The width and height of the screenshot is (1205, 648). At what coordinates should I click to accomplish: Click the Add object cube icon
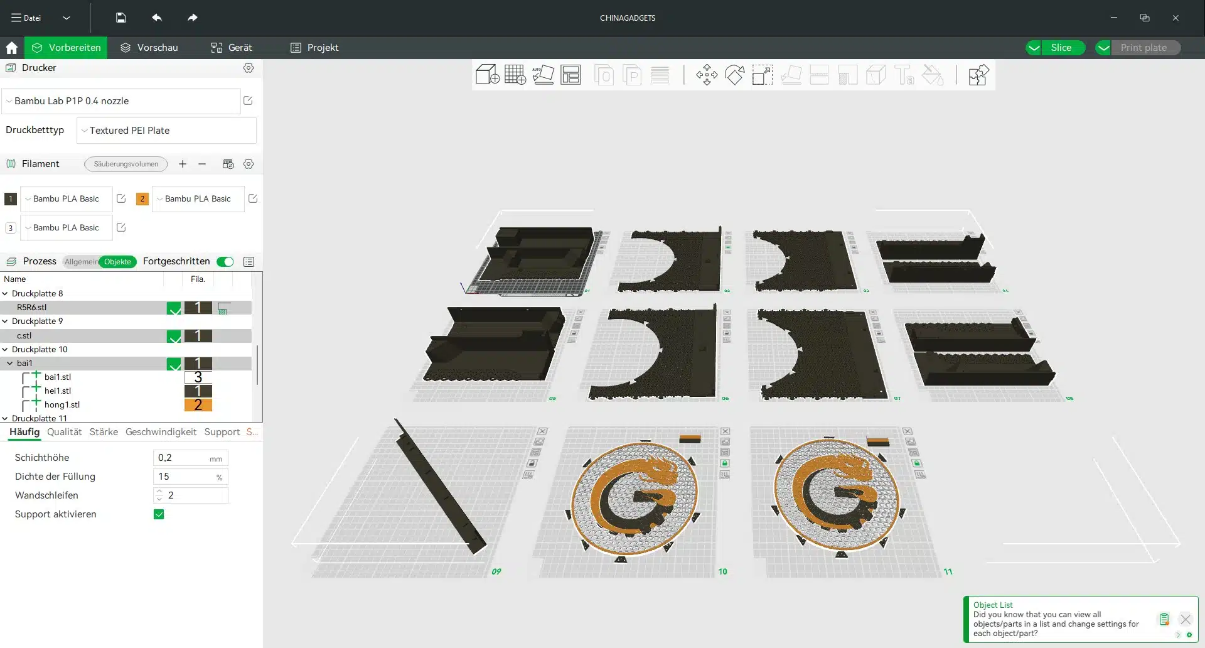[488, 75]
